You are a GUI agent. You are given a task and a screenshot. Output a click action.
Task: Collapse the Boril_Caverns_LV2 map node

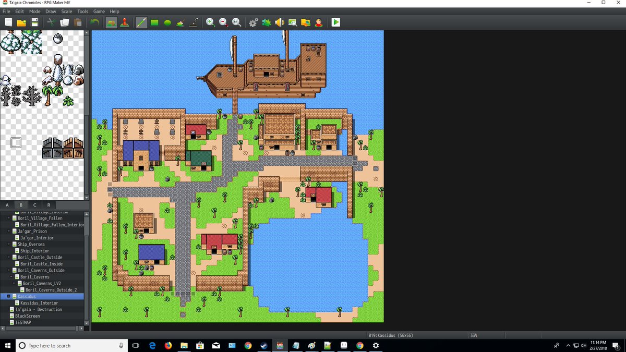coord(14,283)
